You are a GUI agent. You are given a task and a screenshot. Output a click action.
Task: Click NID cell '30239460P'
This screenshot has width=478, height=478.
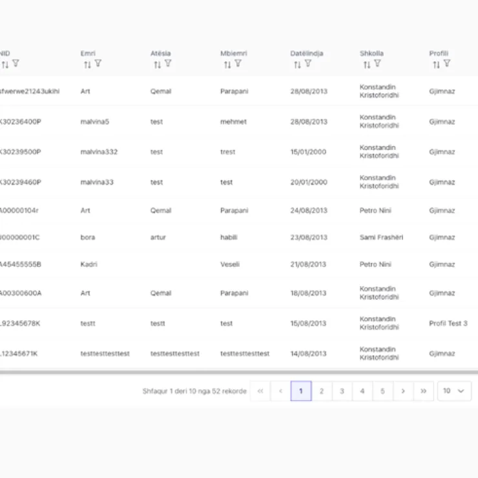[21, 182]
